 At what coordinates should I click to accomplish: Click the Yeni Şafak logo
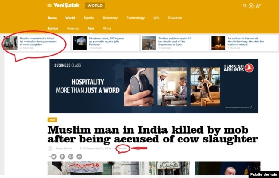[x=67, y=6]
